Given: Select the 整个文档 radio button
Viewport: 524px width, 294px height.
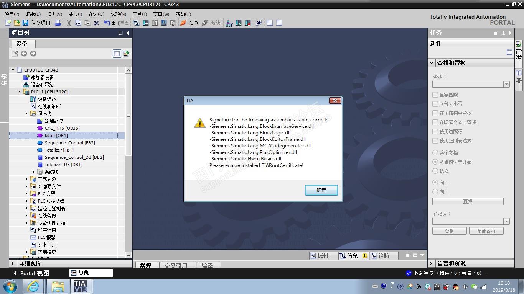Looking at the screenshot, I should tap(435, 153).
